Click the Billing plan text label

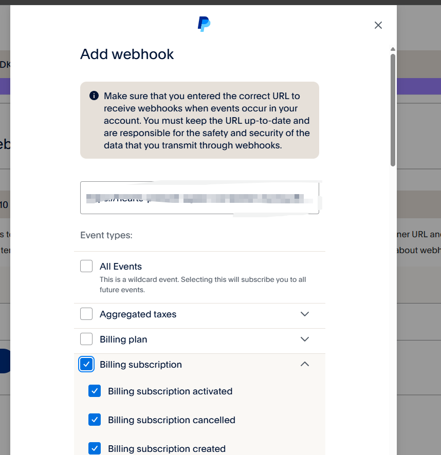[123, 339]
